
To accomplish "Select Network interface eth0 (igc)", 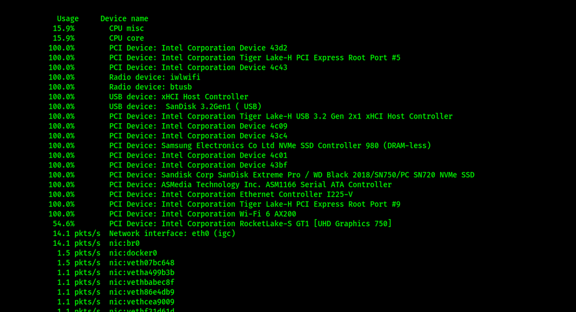I will pyautogui.click(x=144, y=234).
